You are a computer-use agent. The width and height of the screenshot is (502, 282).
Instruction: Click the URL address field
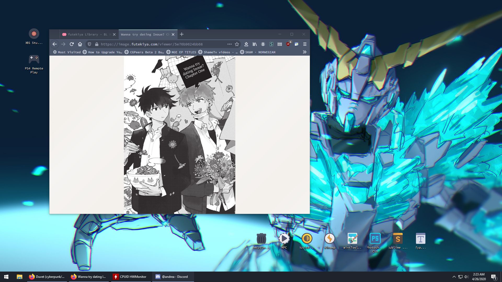coord(157,44)
